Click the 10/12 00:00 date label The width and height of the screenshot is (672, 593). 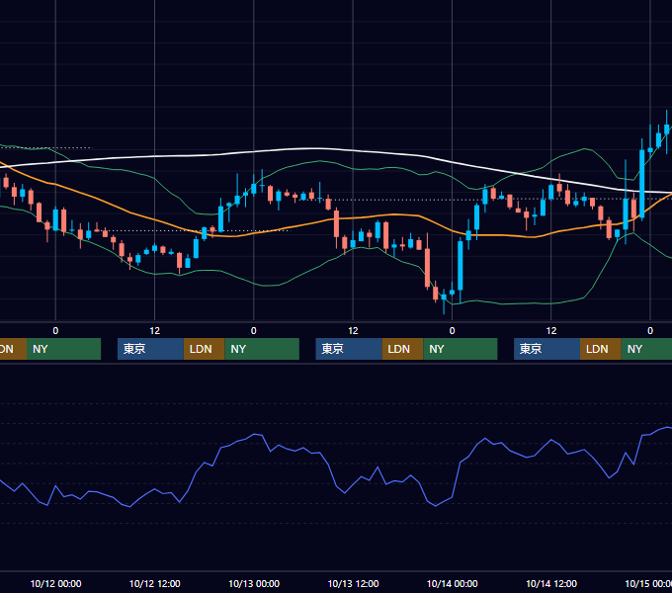(55, 583)
